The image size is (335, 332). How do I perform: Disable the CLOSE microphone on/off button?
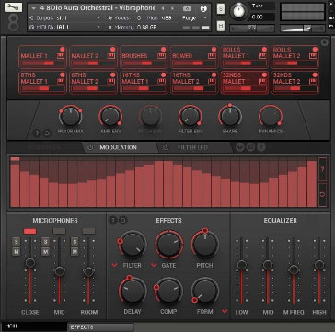[x=29, y=231]
